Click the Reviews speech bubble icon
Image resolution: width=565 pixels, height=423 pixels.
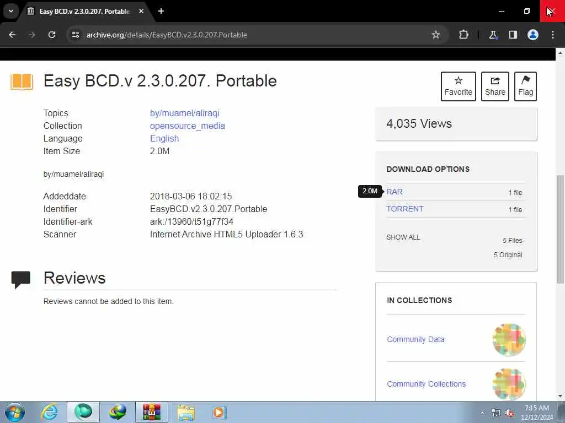click(21, 279)
